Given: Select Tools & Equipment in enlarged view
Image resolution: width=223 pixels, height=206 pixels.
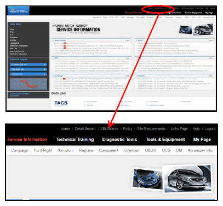Looking at the screenshot, I should pyautogui.click(x=165, y=139).
